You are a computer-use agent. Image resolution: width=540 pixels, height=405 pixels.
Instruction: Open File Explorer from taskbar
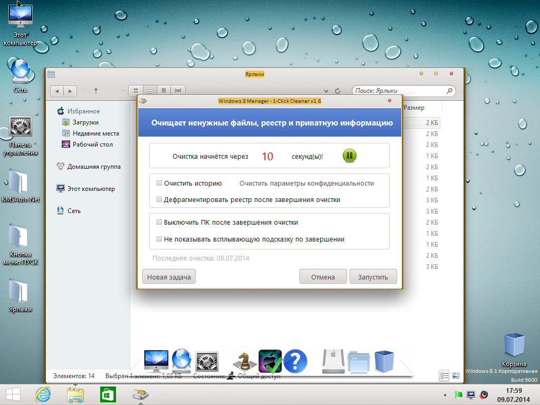(x=75, y=394)
